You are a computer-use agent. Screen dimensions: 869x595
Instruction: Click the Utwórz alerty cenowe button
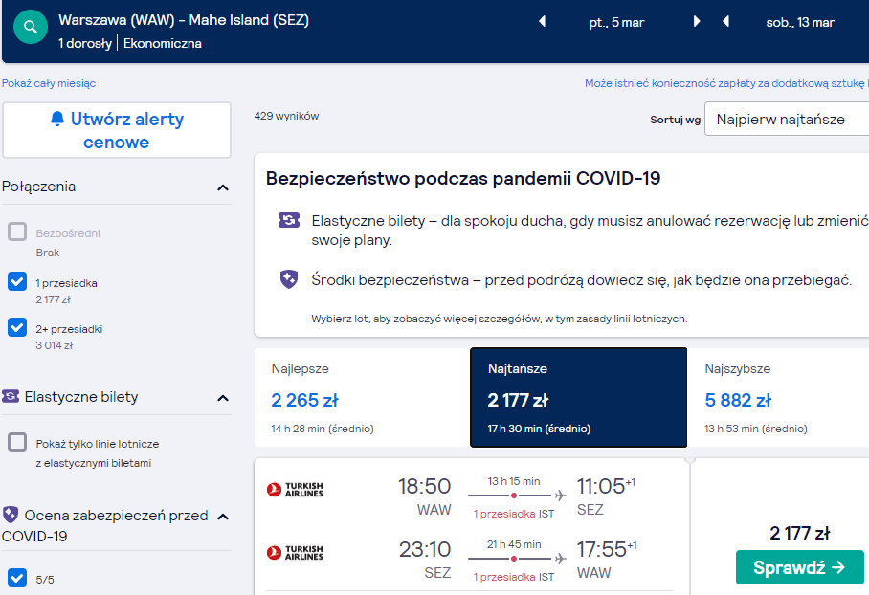117,130
